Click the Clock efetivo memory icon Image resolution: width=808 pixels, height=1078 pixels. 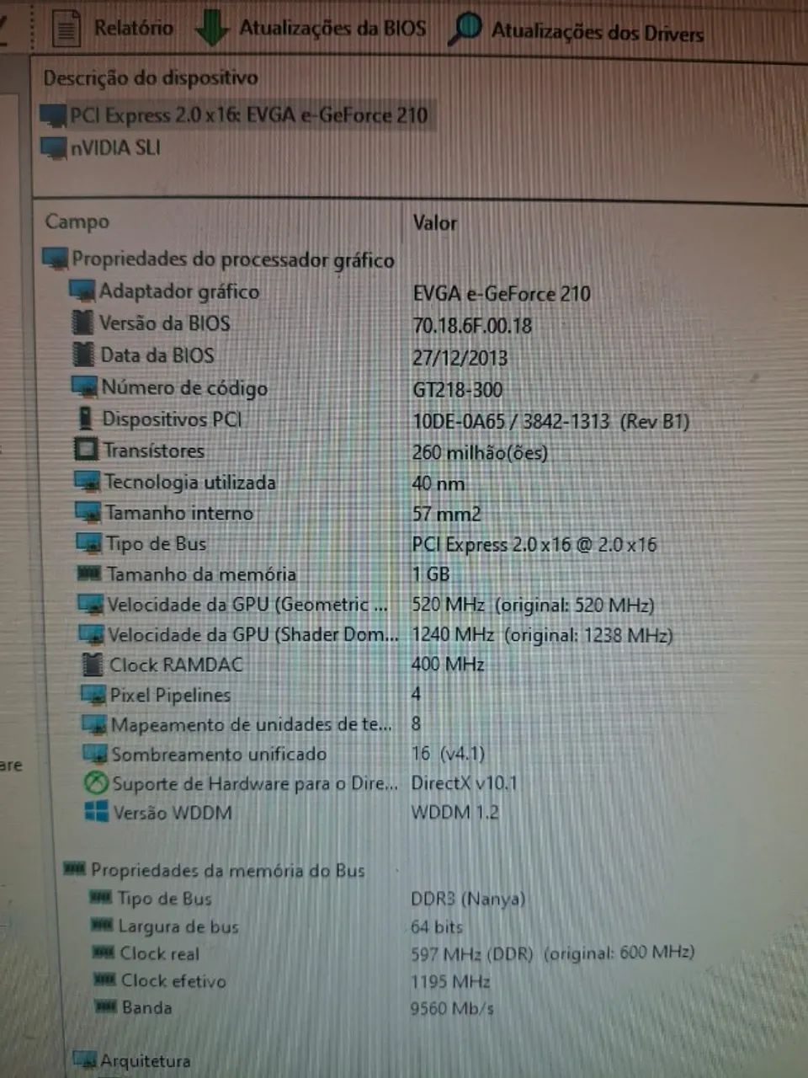[104, 979]
